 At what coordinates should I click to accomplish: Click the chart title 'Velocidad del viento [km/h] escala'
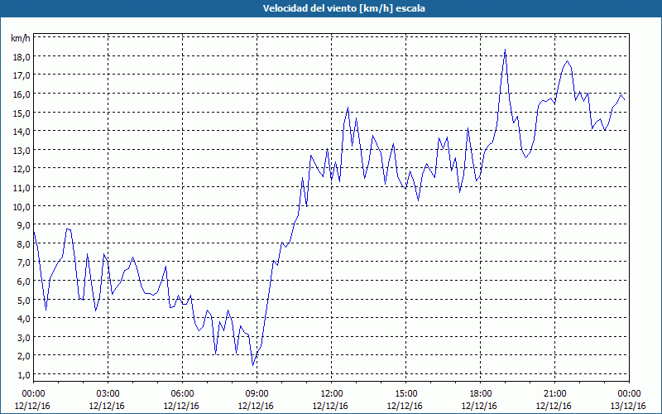343,8
